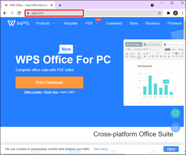The height and width of the screenshot is (155, 186).
Task: Click the floating feedback edit icon
Action: (x=176, y=128)
